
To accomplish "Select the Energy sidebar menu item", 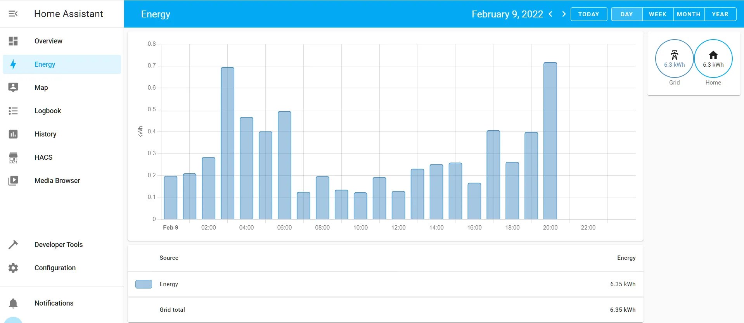I will coord(62,64).
